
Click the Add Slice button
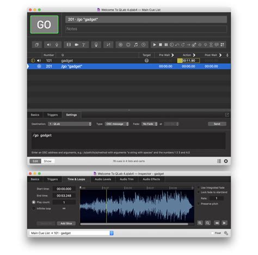coord(66,223)
